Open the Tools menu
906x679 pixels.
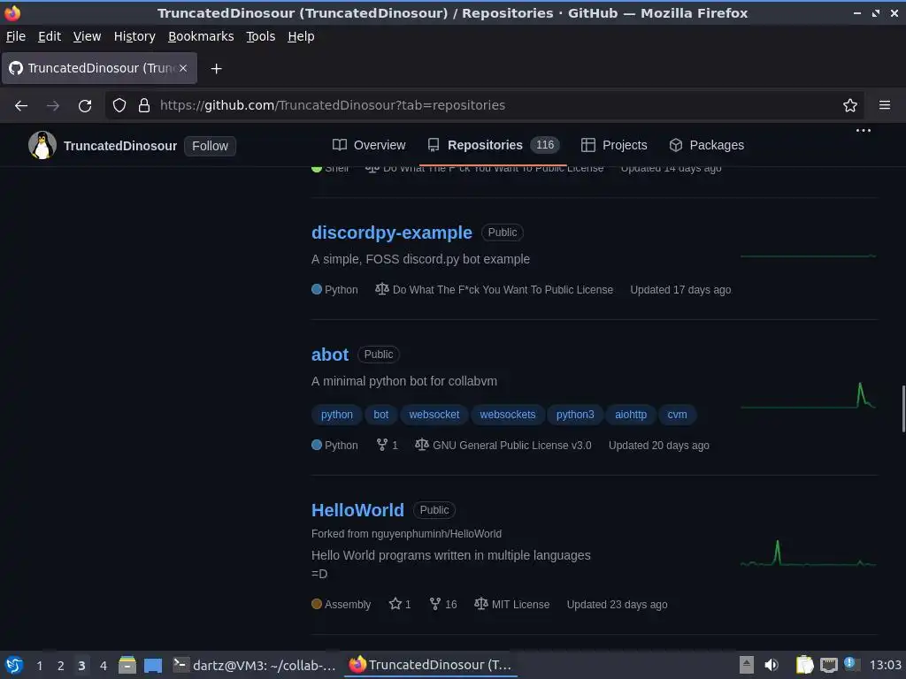[x=261, y=36]
